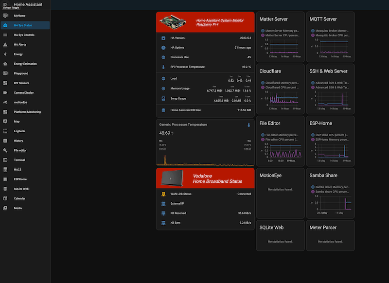Click the thermometer icon on Generic Processor Temperature

click(x=248, y=125)
